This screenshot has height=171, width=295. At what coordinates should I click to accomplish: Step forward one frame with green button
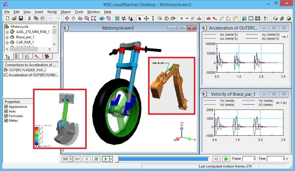[x=226, y=159]
